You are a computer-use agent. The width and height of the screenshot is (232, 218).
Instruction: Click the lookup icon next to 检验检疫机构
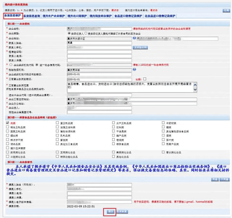[129, 69]
